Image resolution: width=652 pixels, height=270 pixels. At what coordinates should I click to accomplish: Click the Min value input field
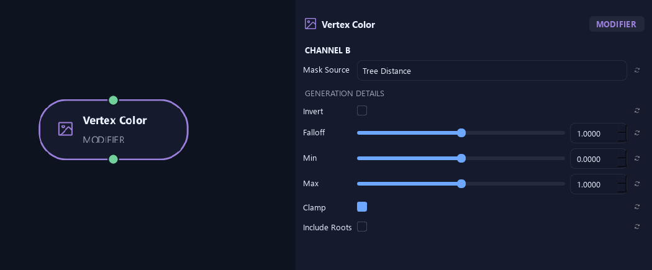(594, 159)
